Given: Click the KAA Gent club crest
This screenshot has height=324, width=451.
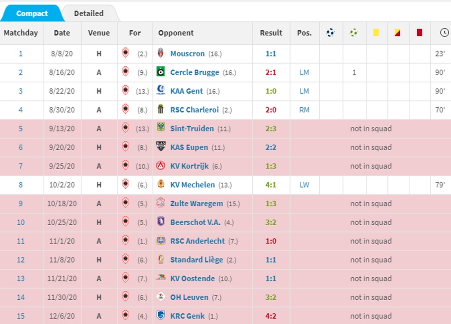Looking at the screenshot, I should click(x=161, y=90).
